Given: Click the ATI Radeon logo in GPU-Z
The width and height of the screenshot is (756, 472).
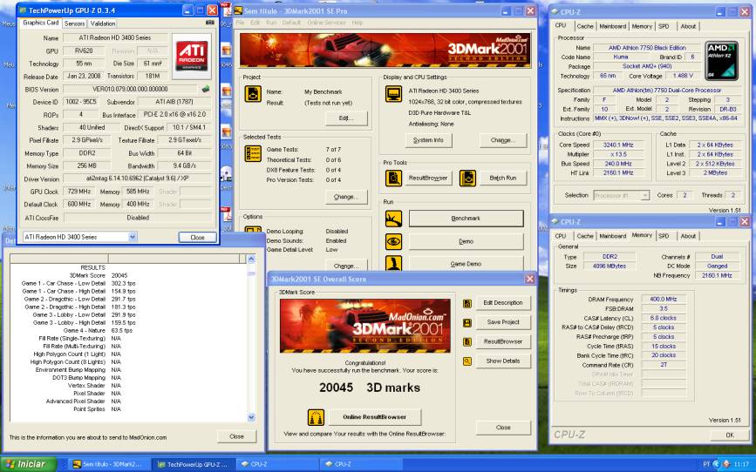Looking at the screenshot, I should 192,56.
